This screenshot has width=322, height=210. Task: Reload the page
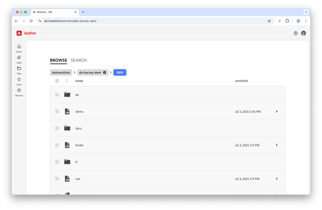coord(31,21)
